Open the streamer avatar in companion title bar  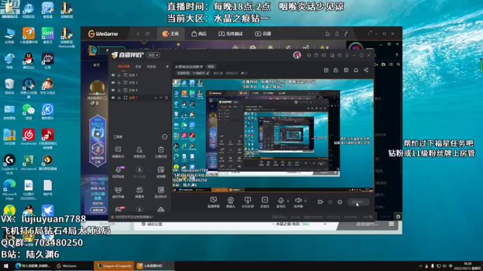(x=297, y=55)
